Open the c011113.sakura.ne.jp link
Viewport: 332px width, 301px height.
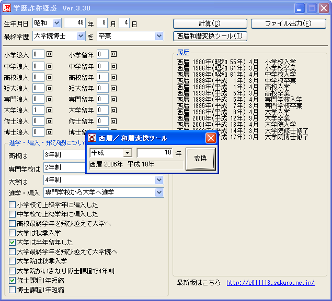click(270, 283)
